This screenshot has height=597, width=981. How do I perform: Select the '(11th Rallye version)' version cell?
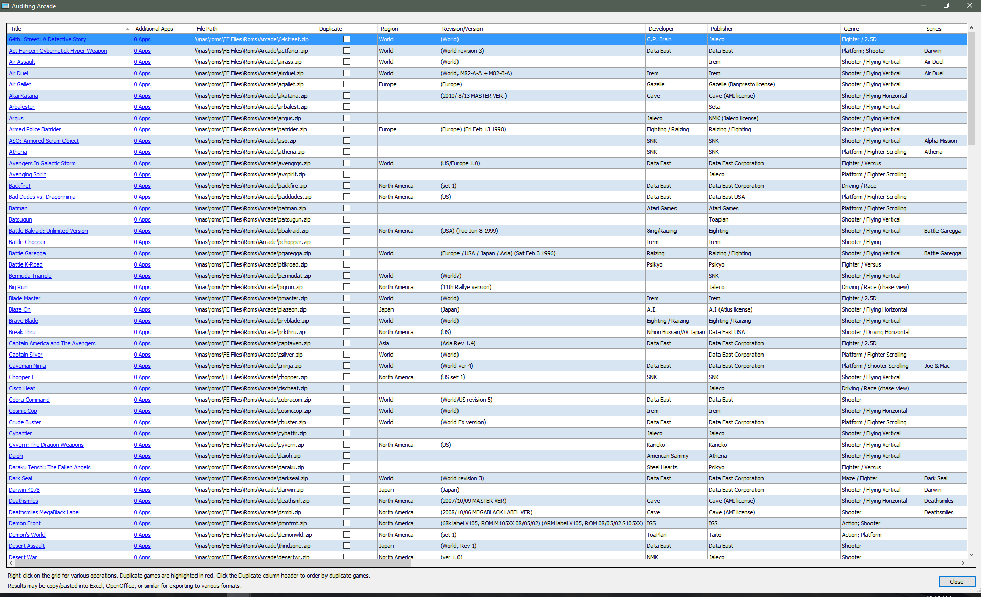pyautogui.click(x=542, y=287)
